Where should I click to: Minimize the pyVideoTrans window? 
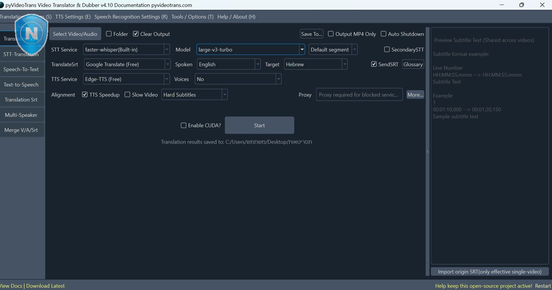pyautogui.click(x=502, y=5)
